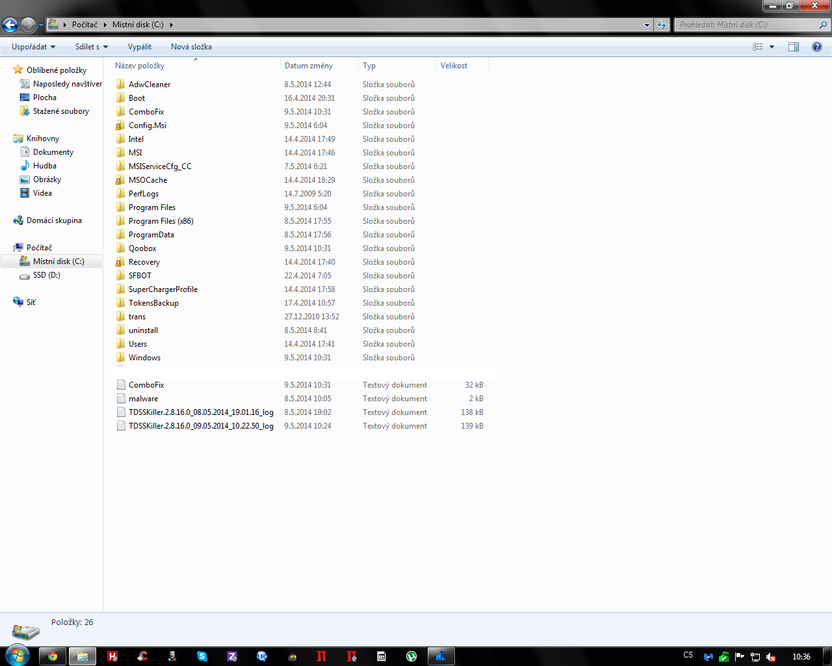Select Domácí skupina in the sidebar
Image resolution: width=832 pixels, height=666 pixels.
(54, 220)
